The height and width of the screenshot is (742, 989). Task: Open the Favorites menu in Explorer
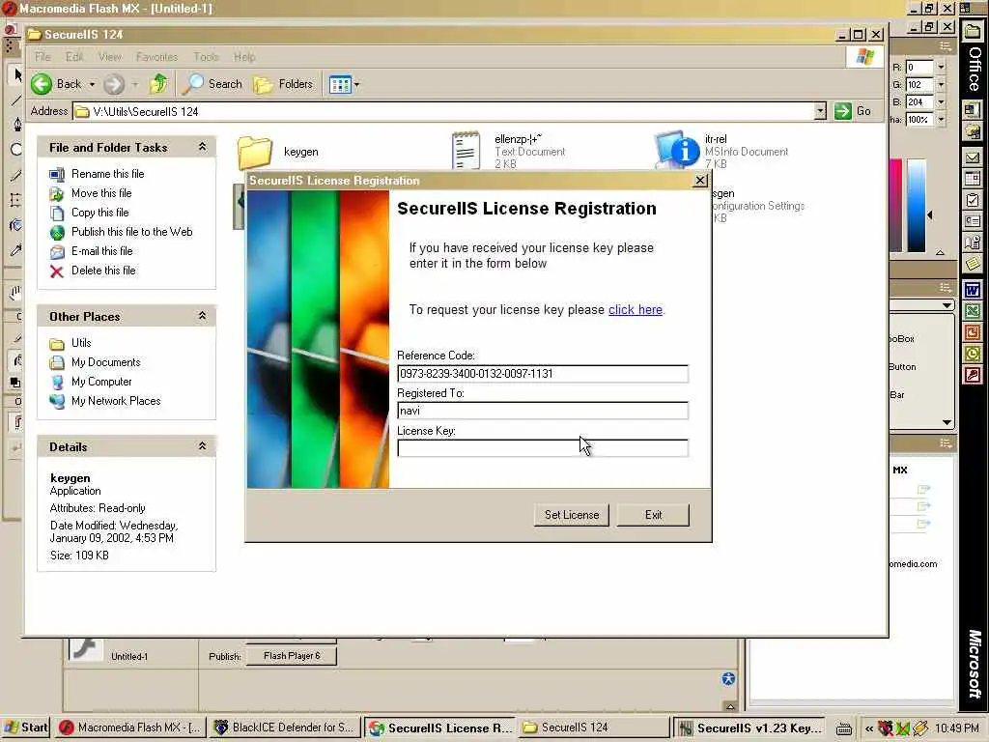tap(156, 57)
